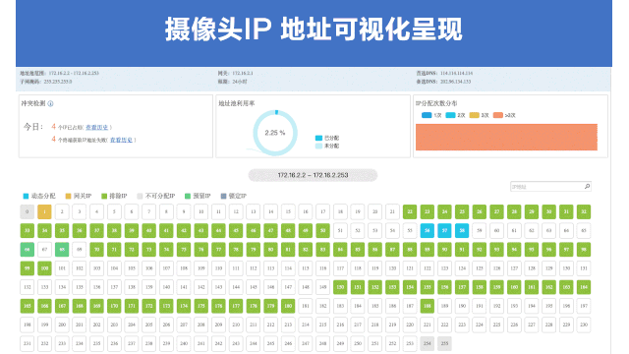Select the unassigned IP cell 198
The height and width of the screenshot is (354, 629).
point(28,324)
